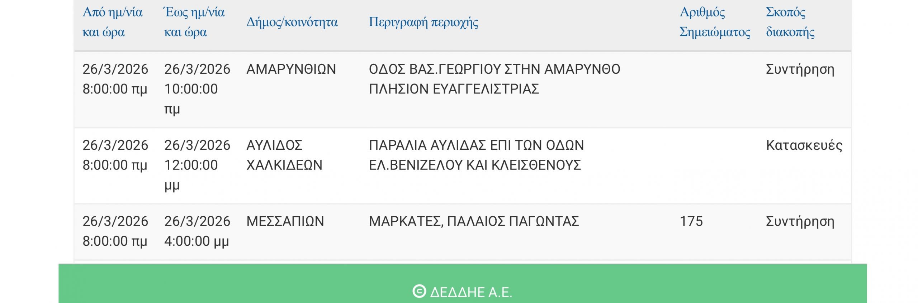The image size is (918, 303).
Task: Click the Αριθμός Σημειώματος column header
Action: [714, 22]
